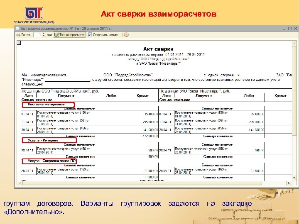This screenshot has height=224, width=299.
Task: Click По данным ООО "ПодрядСтройМонтаж" header
Action: point(60,91)
